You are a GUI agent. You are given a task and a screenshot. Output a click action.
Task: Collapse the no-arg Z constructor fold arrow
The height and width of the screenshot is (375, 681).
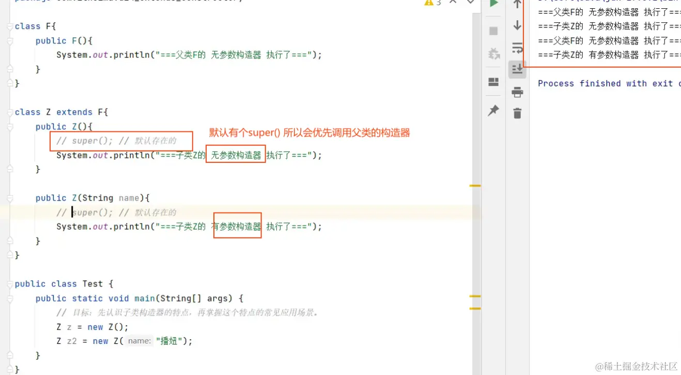(9, 126)
